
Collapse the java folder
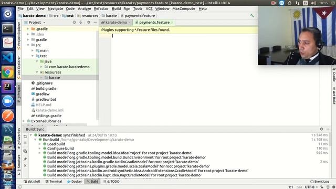(37, 61)
